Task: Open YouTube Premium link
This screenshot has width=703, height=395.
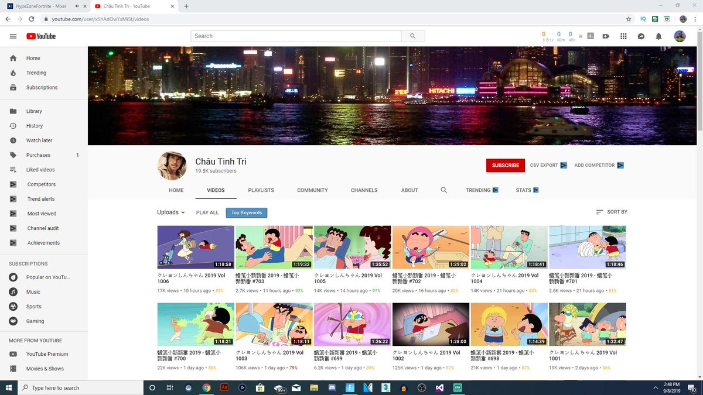Action: 44,354
